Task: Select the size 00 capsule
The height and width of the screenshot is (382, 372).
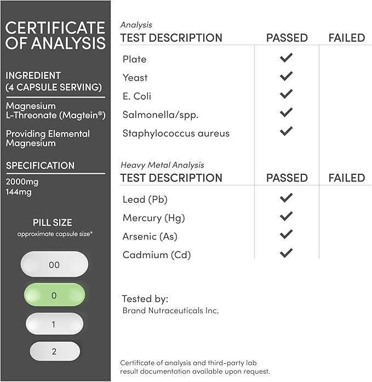Action: click(x=54, y=265)
